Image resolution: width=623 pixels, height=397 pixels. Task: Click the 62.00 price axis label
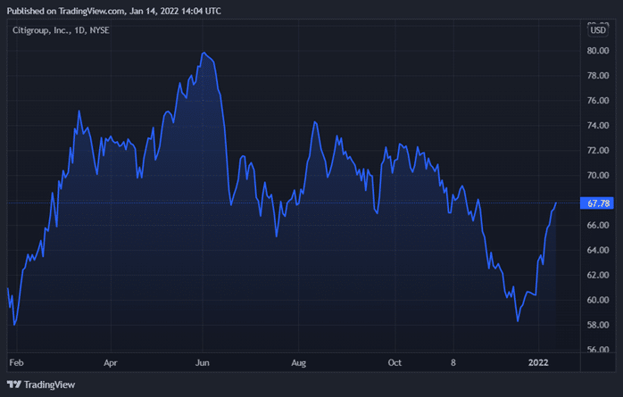598,275
